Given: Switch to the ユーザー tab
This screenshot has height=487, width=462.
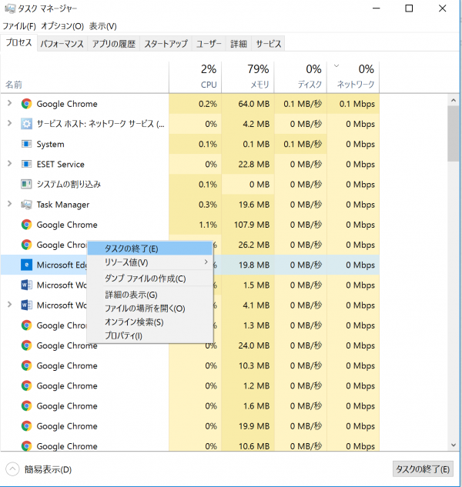Looking at the screenshot, I should (209, 44).
